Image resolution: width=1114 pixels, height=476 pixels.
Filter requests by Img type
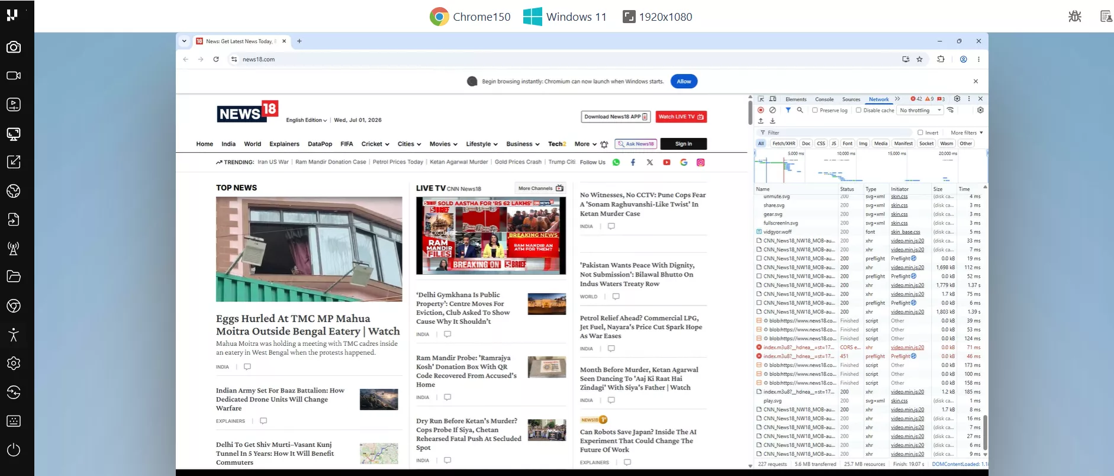coord(863,143)
